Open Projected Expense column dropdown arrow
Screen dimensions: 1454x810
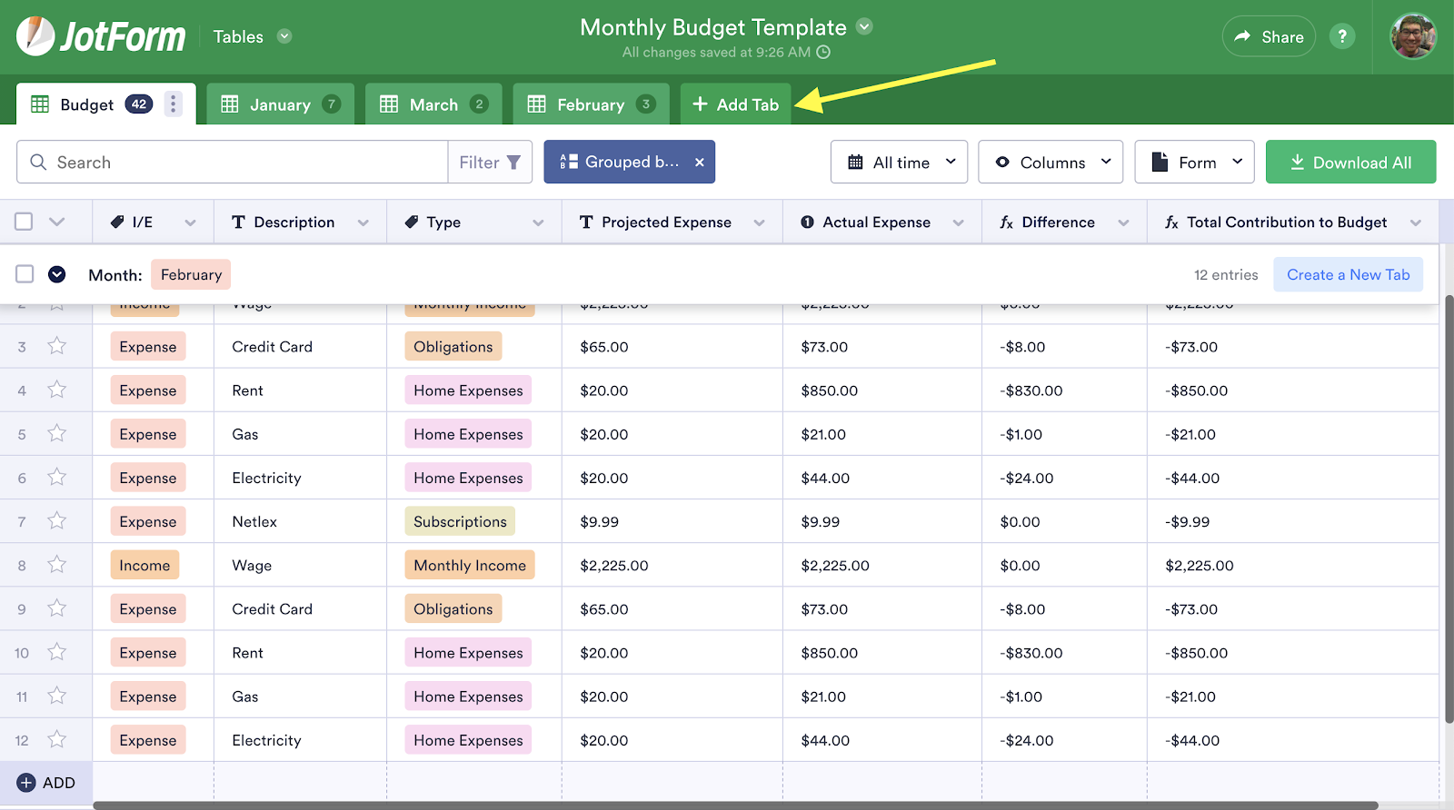[759, 222]
